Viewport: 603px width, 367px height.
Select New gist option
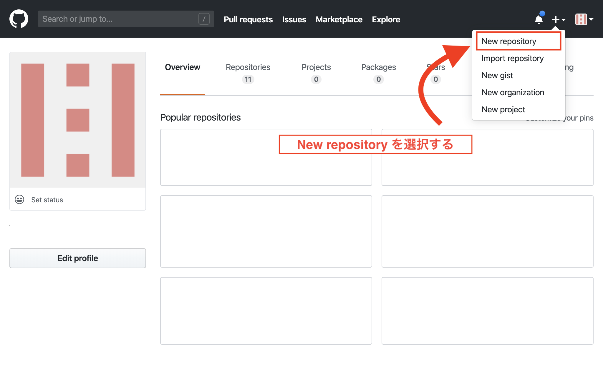coord(497,75)
